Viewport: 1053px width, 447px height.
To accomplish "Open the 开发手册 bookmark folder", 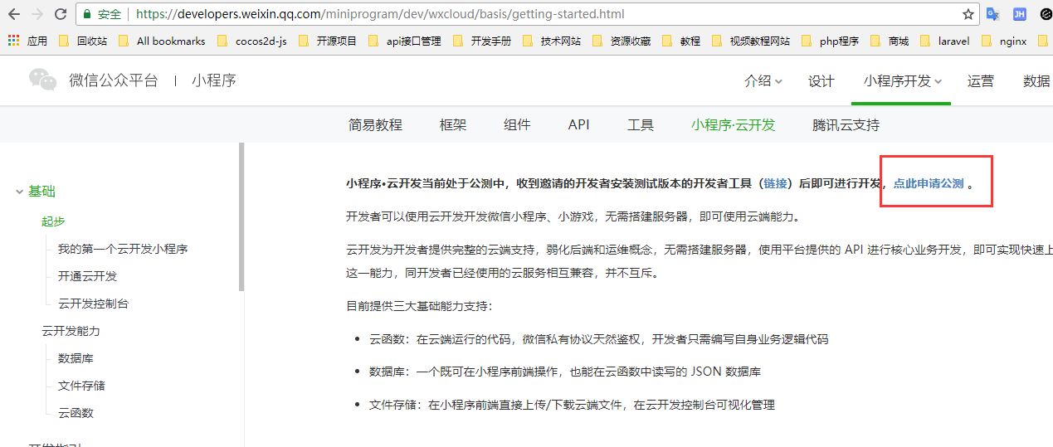I will (481, 41).
